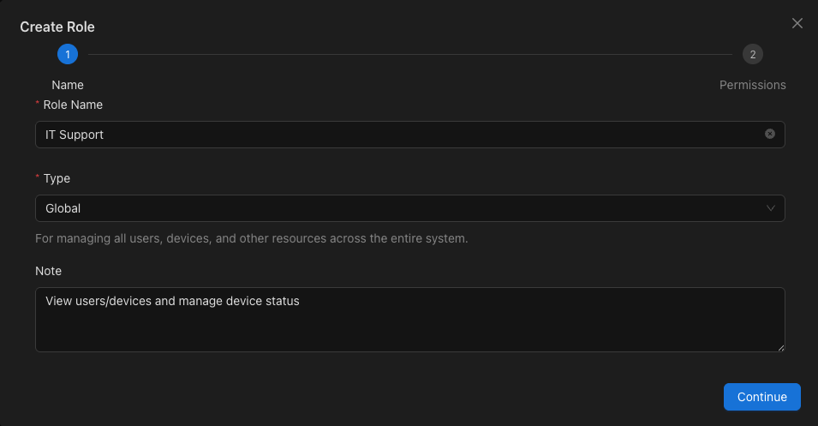Close the Create Role dialog

click(x=797, y=23)
